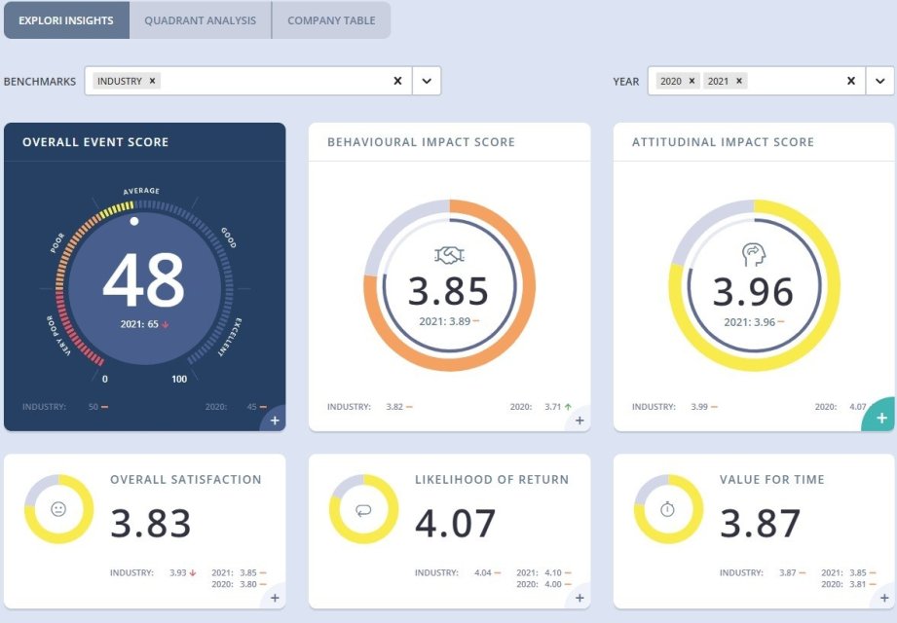The image size is (897, 623).
Task: Click the return arrow icon in Likelihood of Return
Action: [363, 509]
